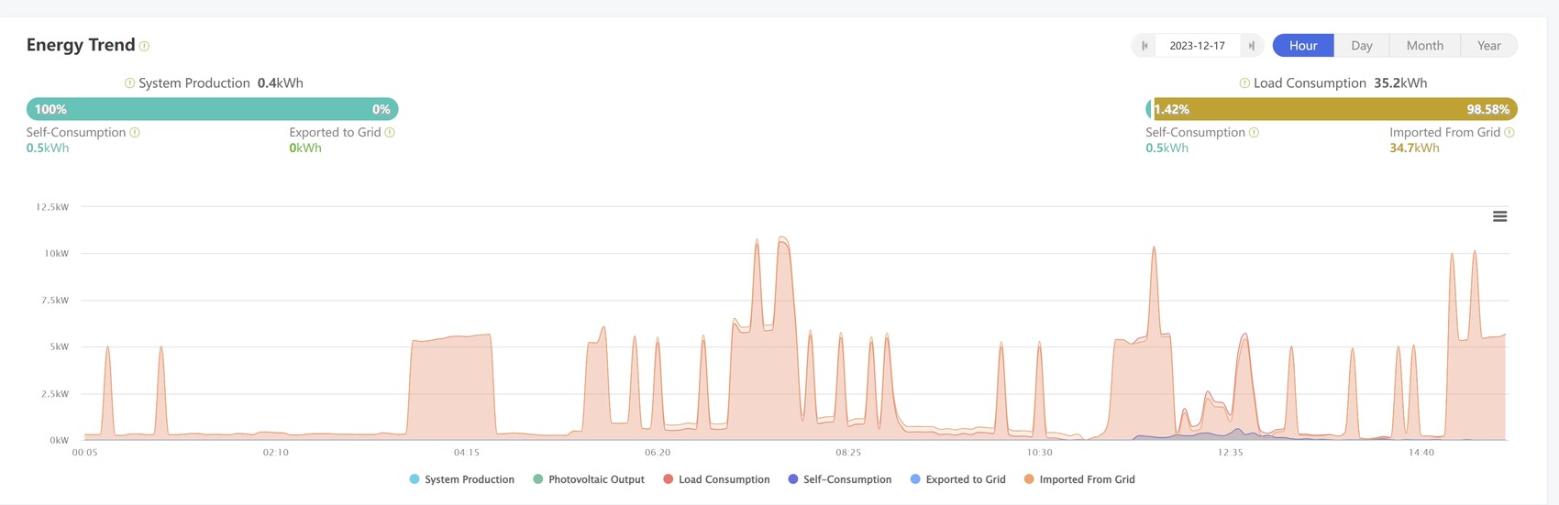
Task: Toggle Imported From Grid legend entry
Action: point(1078,479)
